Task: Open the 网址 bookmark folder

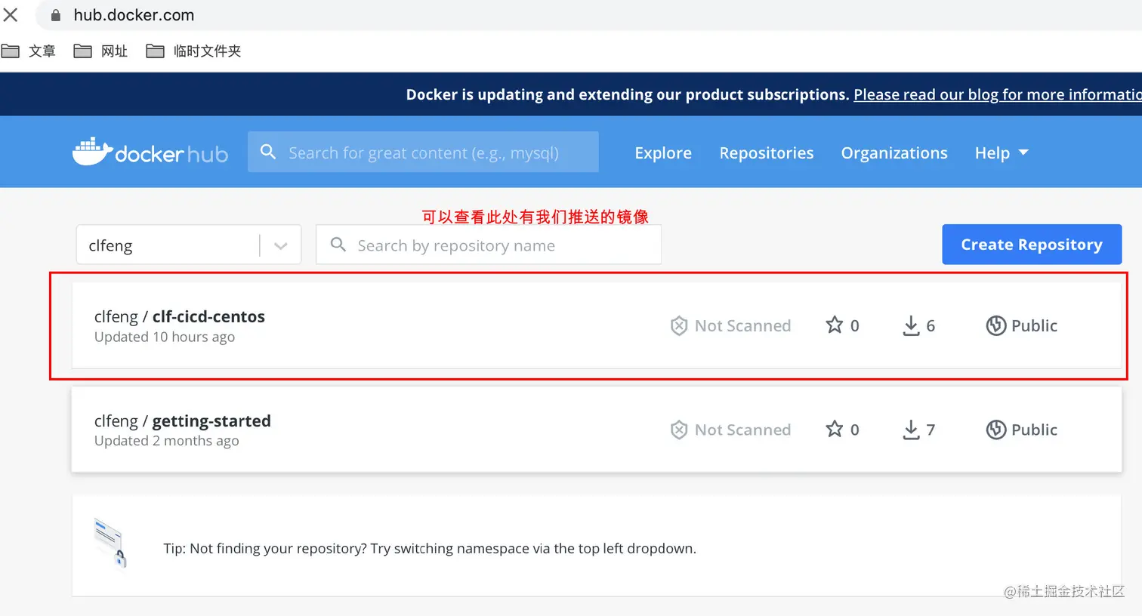Action: coord(100,51)
